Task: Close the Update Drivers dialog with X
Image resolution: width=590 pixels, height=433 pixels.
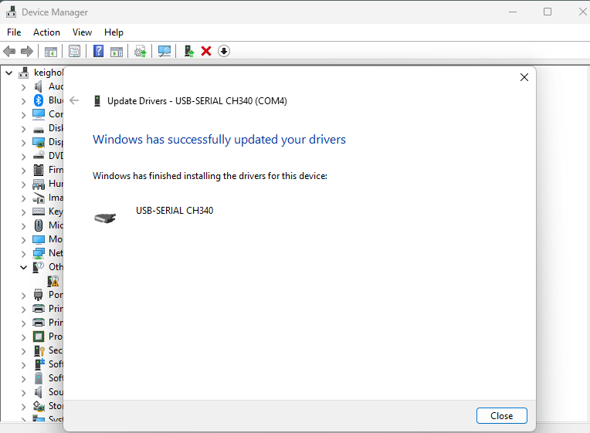Action: [x=524, y=77]
